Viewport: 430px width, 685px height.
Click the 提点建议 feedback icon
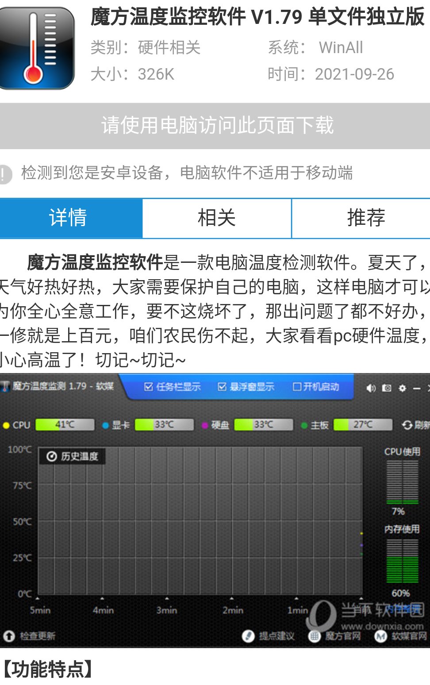click(248, 636)
